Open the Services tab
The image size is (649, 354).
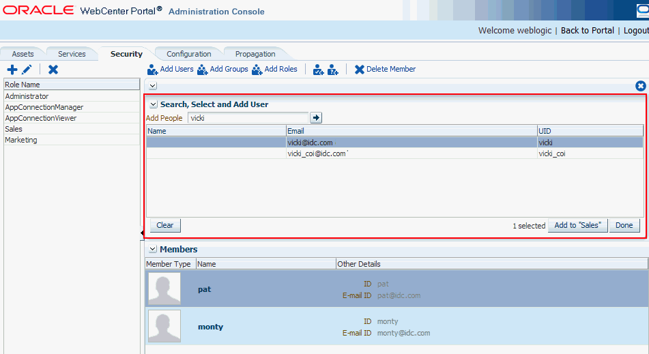click(x=72, y=54)
